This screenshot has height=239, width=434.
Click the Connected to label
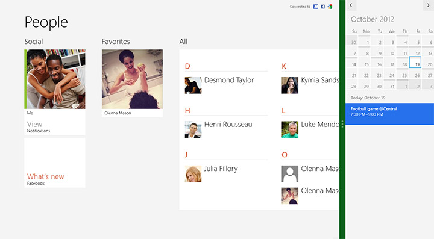pyautogui.click(x=300, y=7)
